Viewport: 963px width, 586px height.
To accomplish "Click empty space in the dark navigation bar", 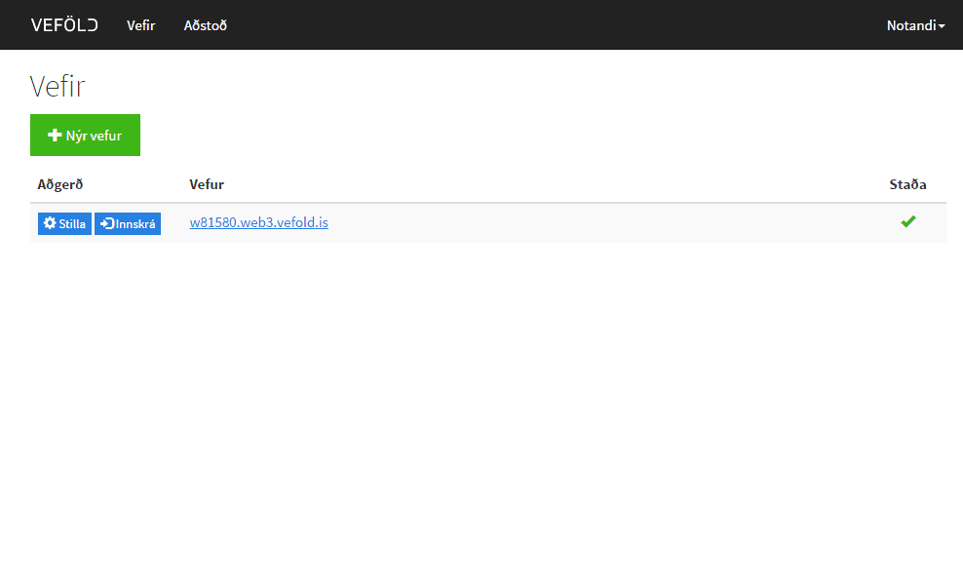I will click(546, 25).
